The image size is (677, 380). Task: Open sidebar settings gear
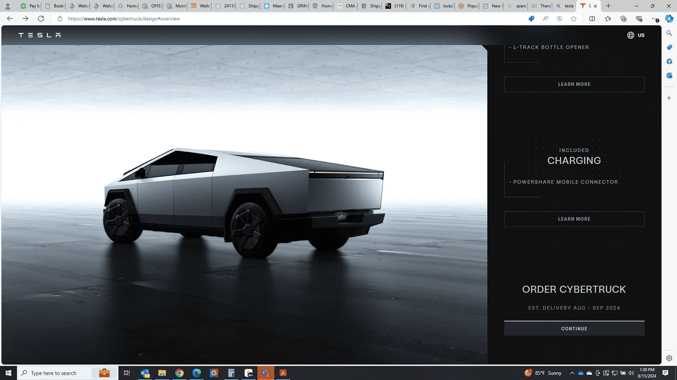coord(669,358)
